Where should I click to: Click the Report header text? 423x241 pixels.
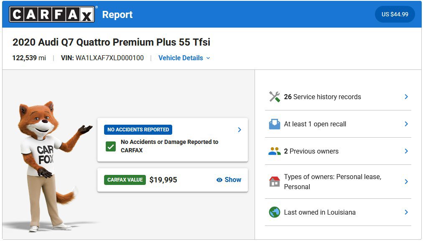pyautogui.click(x=117, y=14)
